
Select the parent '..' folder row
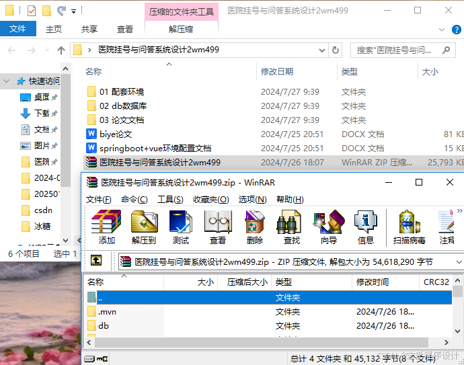(269, 298)
